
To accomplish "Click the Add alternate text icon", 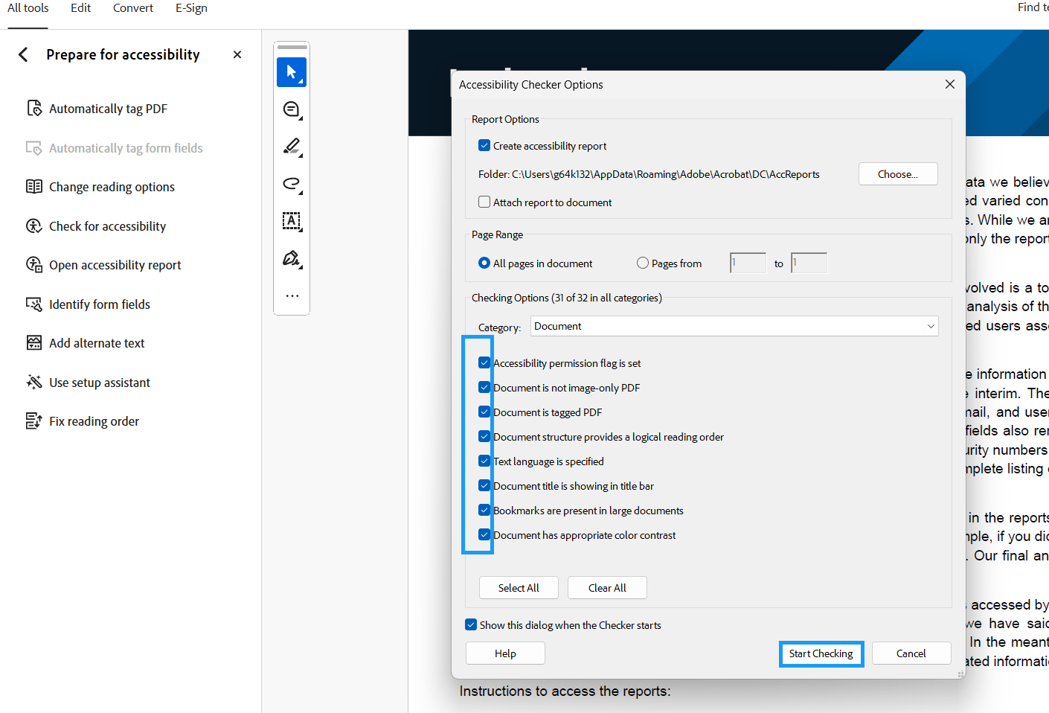I will pyautogui.click(x=34, y=343).
